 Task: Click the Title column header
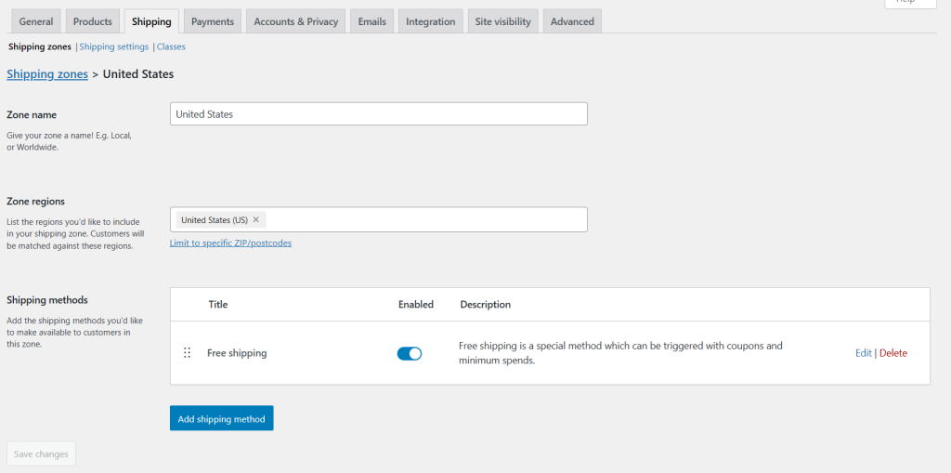coord(218,304)
